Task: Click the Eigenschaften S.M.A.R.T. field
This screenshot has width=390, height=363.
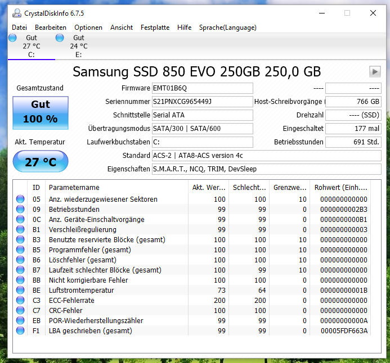Action: 267,169
